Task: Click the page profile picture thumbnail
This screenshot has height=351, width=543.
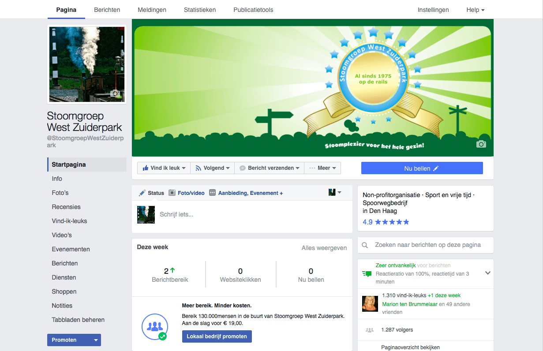Action: tap(87, 64)
